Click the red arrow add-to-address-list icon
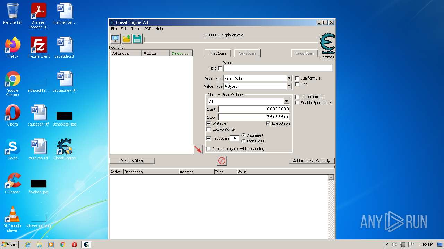This screenshot has width=444, height=249. pyautogui.click(x=198, y=149)
